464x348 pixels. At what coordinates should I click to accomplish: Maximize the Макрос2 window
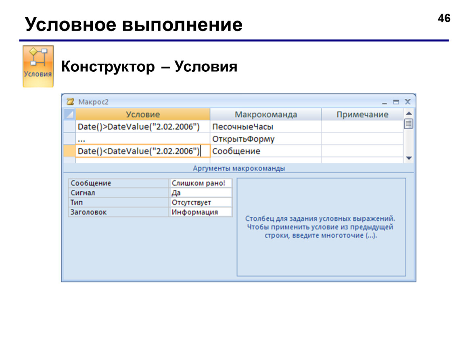396,102
